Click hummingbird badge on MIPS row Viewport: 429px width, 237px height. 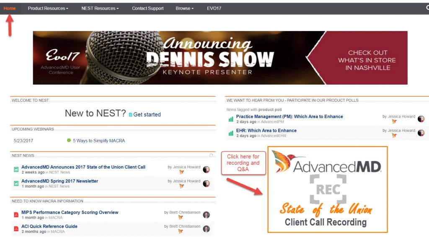point(180,217)
